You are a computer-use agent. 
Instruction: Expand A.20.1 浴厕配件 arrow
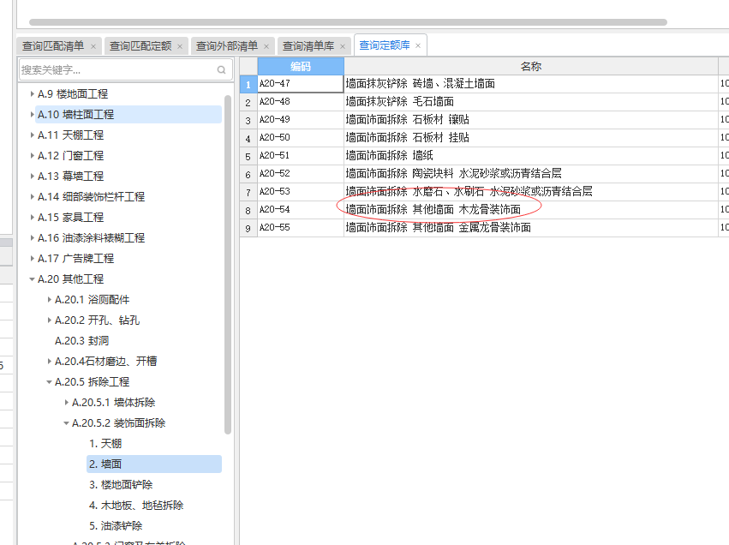pos(50,299)
